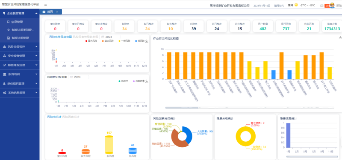Click the 用户数量 482 stat card
This screenshot has height=160, width=342.
(x=263, y=26)
